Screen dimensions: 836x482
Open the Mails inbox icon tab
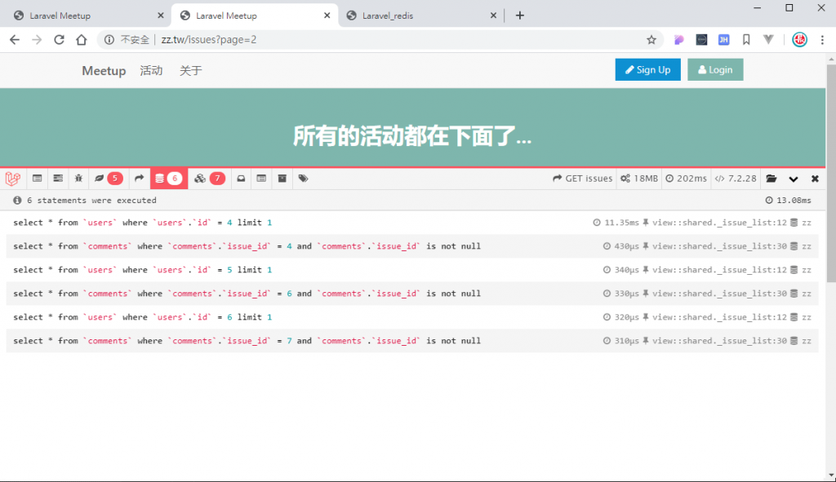pyautogui.click(x=241, y=179)
